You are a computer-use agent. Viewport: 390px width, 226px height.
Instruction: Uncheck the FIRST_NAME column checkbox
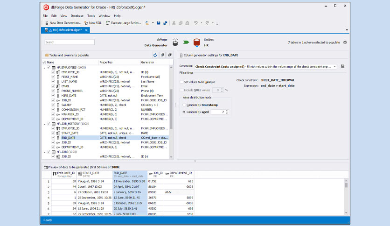53,77
